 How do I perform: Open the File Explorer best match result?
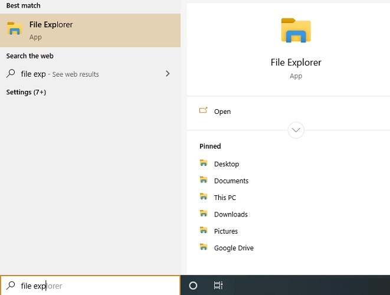90,30
